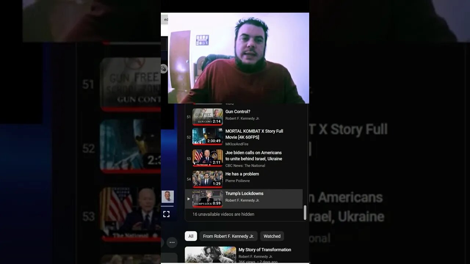This screenshot has height=264, width=470.
Task: Click Robert F. Kennedy Jr. under Trump's Lockdowns
Action: [242, 200]
